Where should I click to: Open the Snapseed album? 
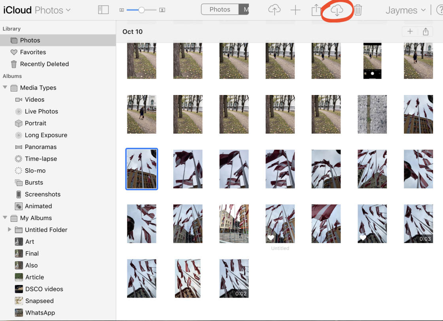tap(39, 301)
